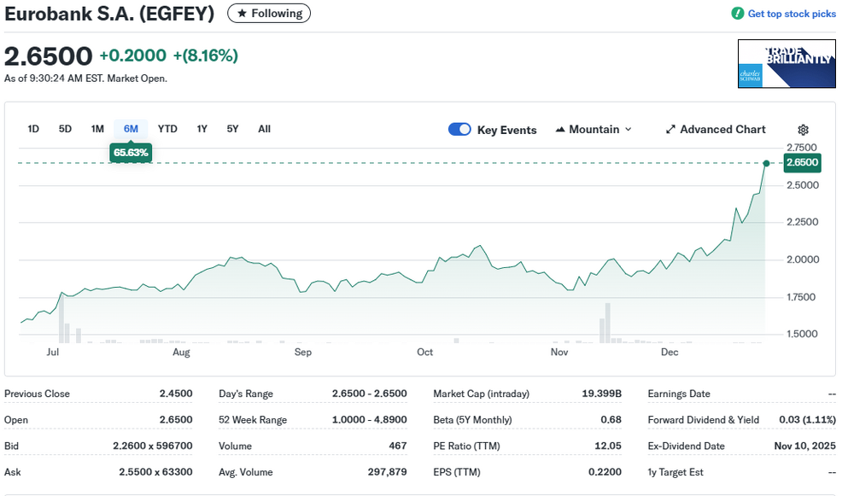Click the Ex-Dividend Date value Nov 10, 2025
This screenshot has height=496, width=854.
[805, 446]
